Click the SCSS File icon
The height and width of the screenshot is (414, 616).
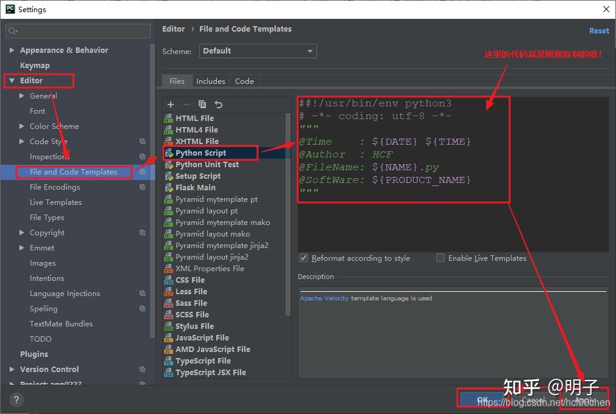click(x=168, y=314)
